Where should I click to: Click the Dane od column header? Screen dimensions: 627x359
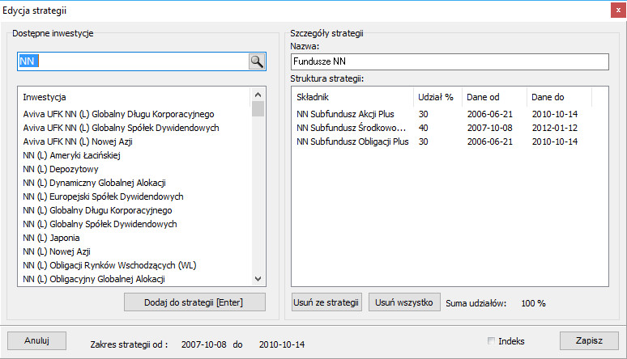[493, 97]
